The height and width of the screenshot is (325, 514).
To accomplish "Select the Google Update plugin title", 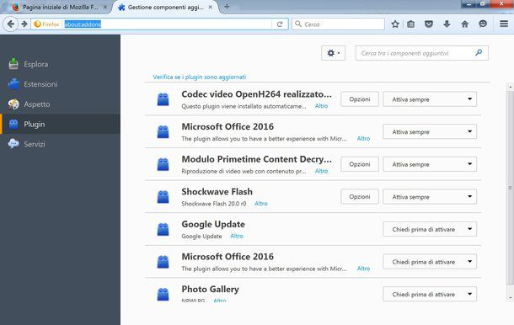I will (213, 224).
